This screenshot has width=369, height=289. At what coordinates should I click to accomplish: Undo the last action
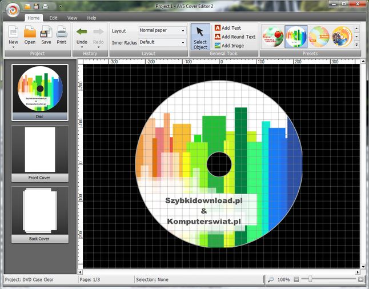82,35
